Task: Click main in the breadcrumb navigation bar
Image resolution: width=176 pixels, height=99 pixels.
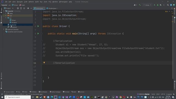Action: [22, 5]
